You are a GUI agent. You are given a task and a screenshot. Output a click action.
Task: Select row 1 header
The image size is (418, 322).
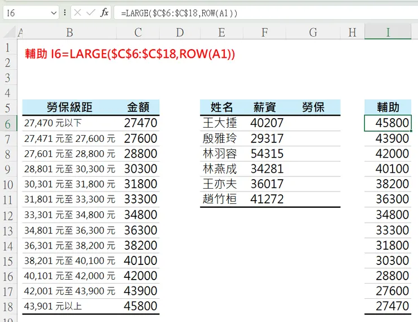coord(8,47)
